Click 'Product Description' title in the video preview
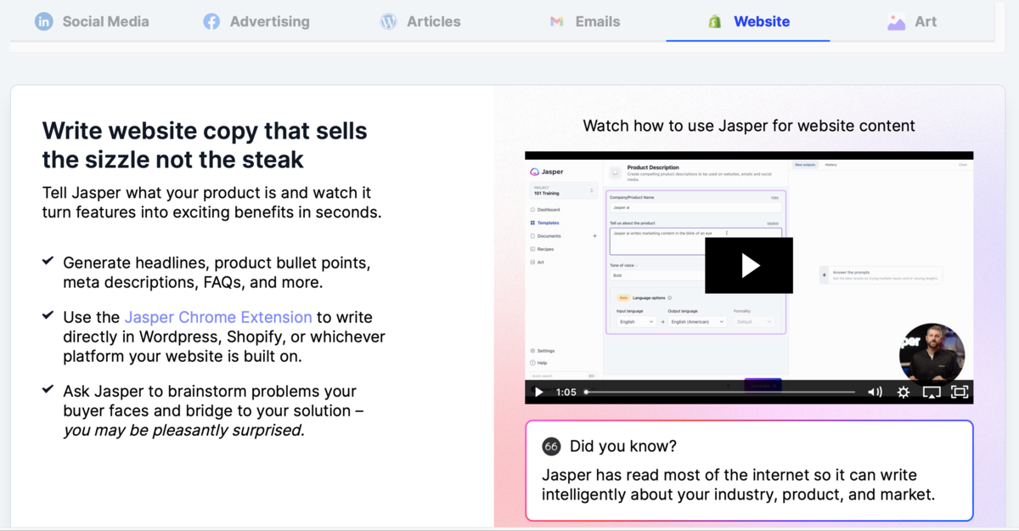 pos(653,168)
